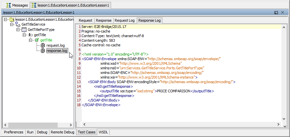Select request.log in the tree
This screenshot has height=137, width=290.
point(55,45)
